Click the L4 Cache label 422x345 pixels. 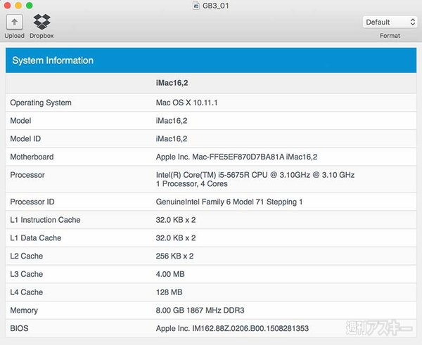pos(27,292)
